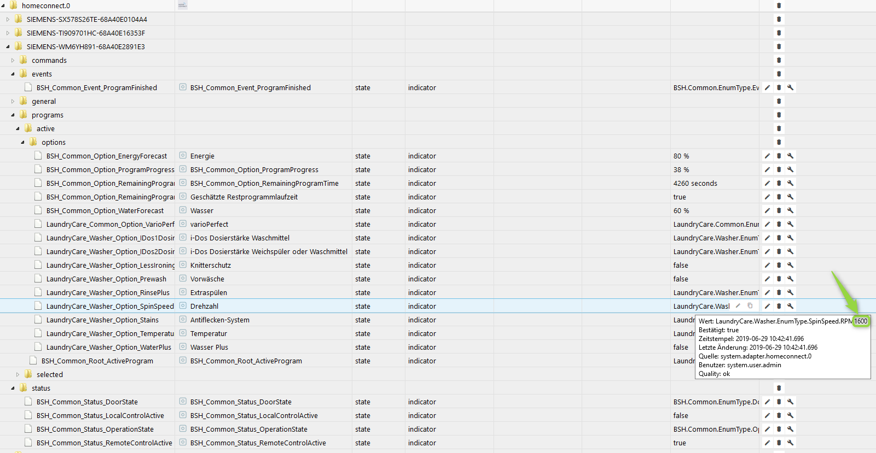
Task: Click the 80 % Energie value
Action: (681, 156)
